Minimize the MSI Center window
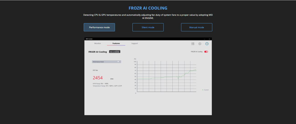Screen dimensions: 296x124 [x=204, y=39]
